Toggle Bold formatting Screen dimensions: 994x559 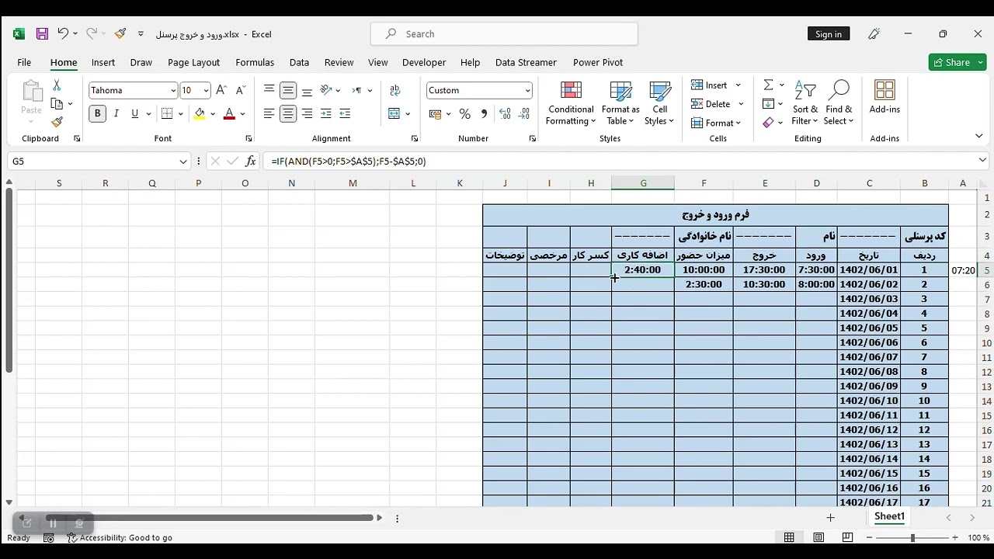pyautogui.click(x=97, y=114)
